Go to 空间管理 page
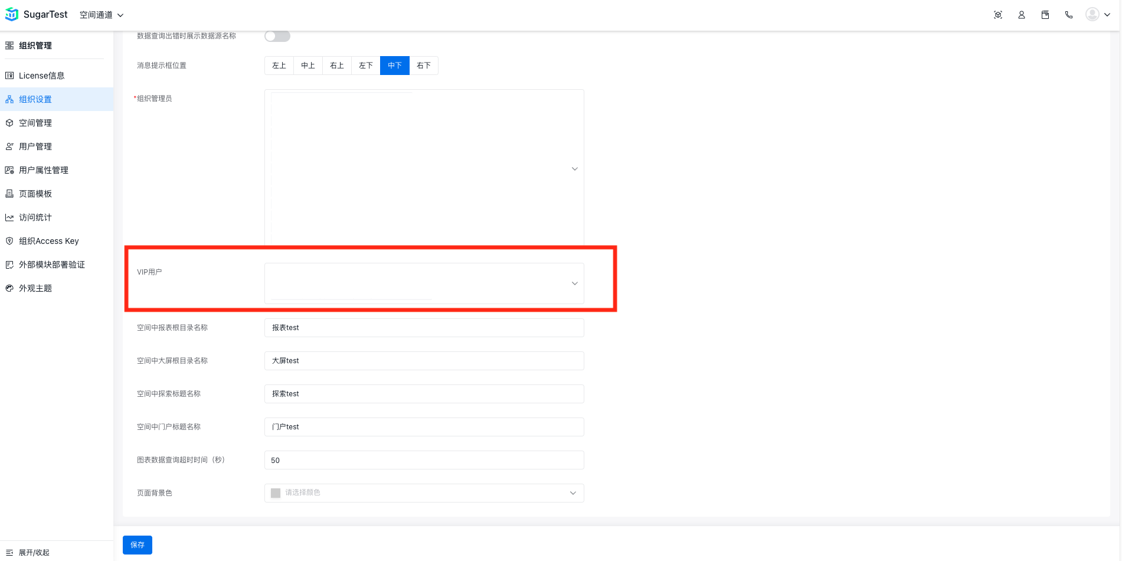This screenshot has width=1122, height=561. click(57, 123)
